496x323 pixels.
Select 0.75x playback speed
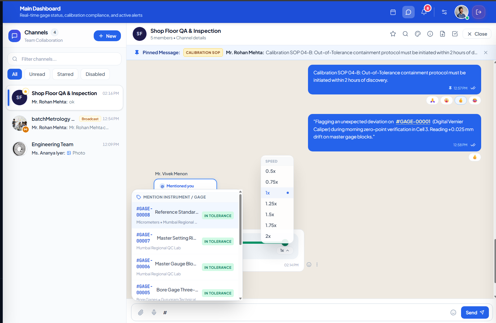point(277,182)
